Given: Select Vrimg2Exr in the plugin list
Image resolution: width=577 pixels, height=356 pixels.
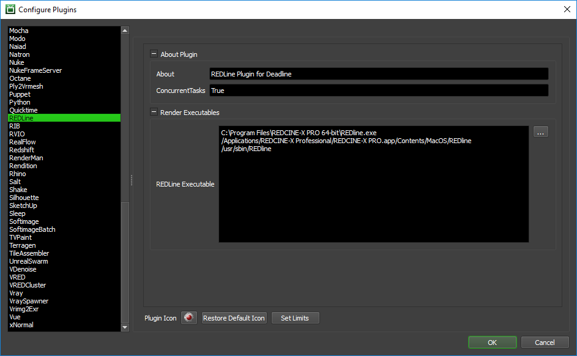Looking at the screenshot, I should pyautogui.click(x=64, y=308).
